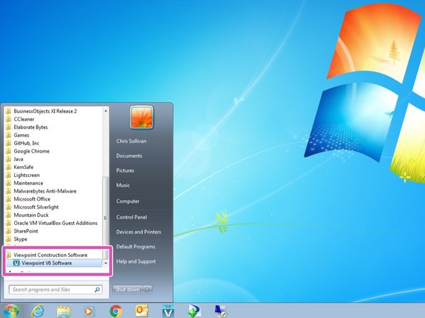Click the green arrow download taskbar icon
Screen dimensions: 425x318
click(x=194, y=311)
